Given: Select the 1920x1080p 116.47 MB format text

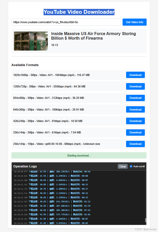Looking at the screenshot, I should coord(51,75).
